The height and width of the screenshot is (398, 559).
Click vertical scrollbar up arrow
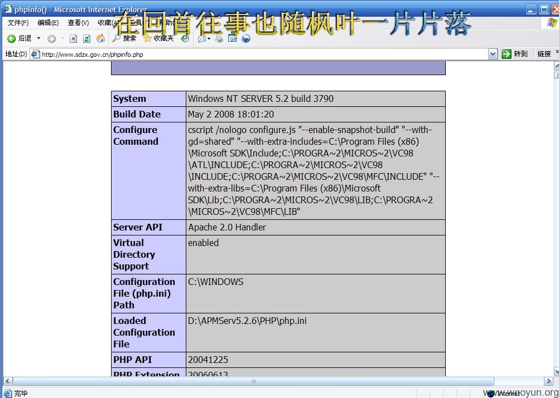(x=557, y=66)
